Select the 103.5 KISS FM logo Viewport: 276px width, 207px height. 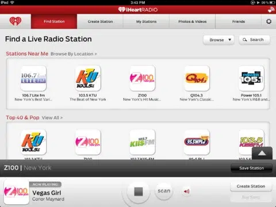coord(251,142)
